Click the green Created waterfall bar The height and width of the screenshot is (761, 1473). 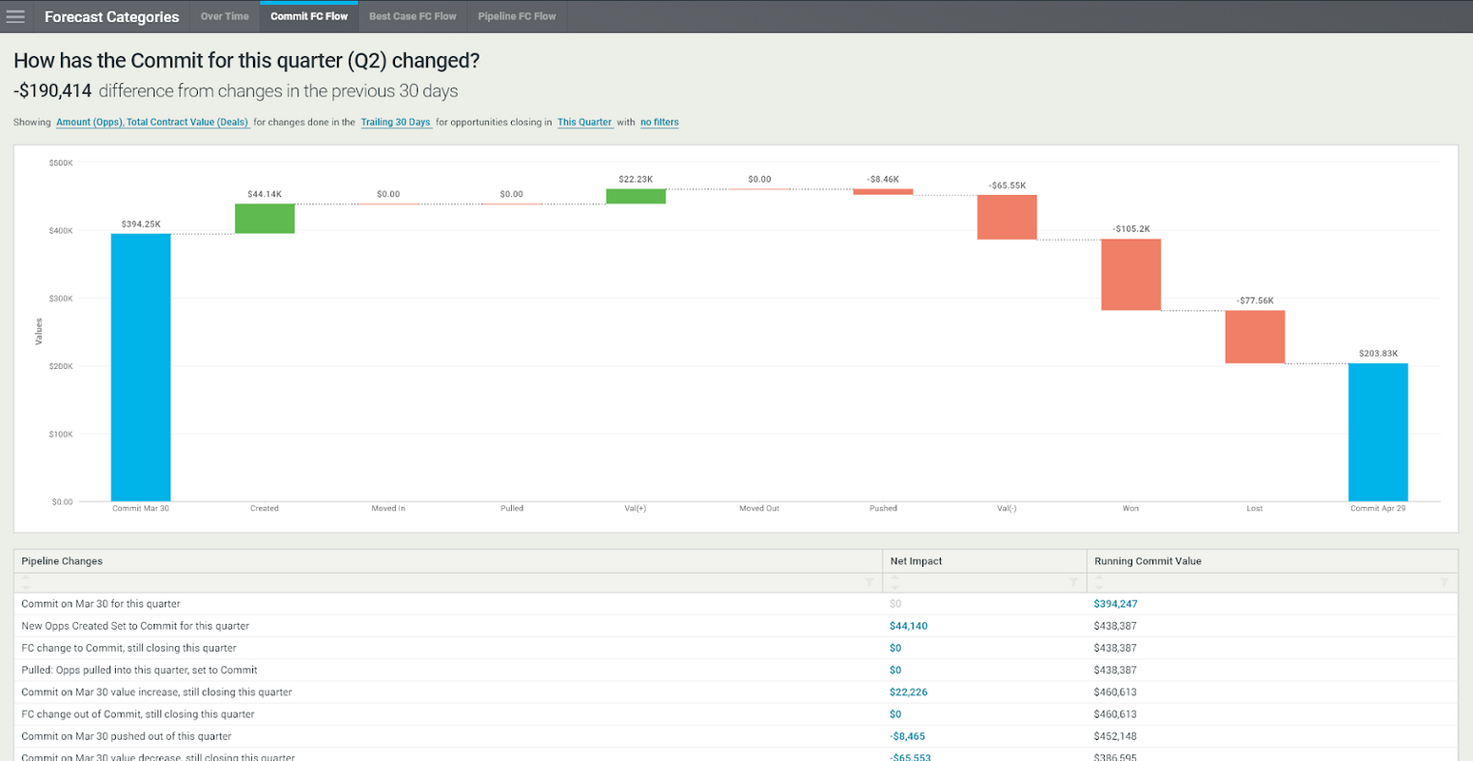coord(265,219)
